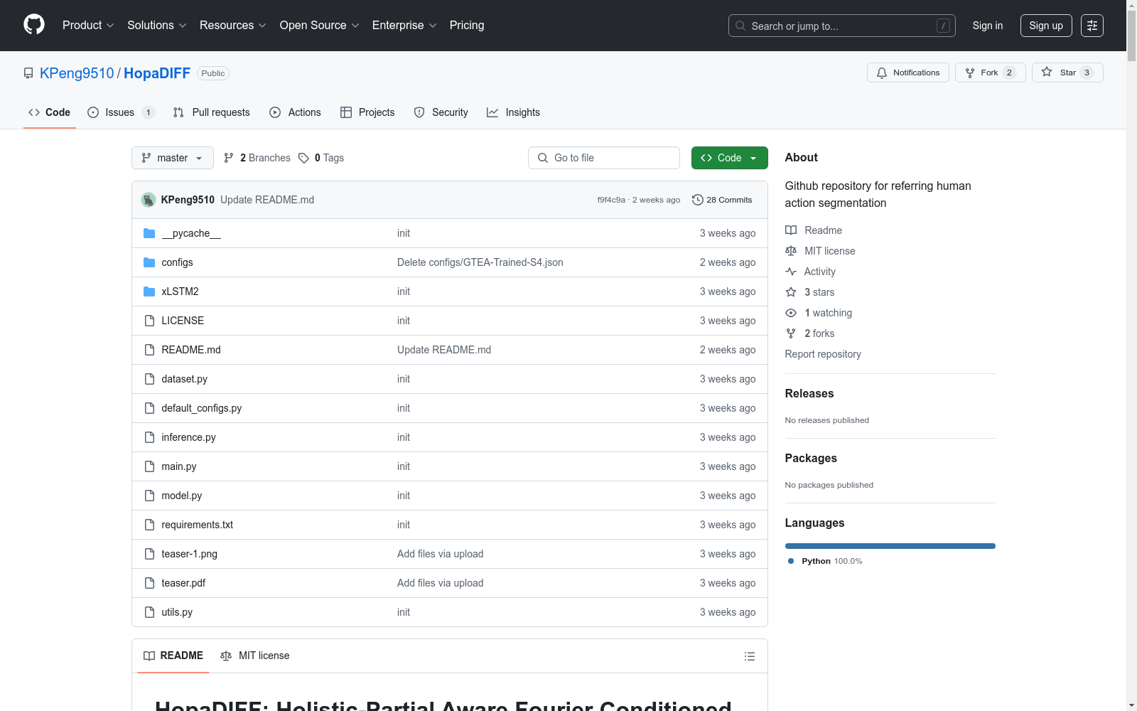Click the Go to file input
The height and width of the screenshot is (711, 1137).
604,158
